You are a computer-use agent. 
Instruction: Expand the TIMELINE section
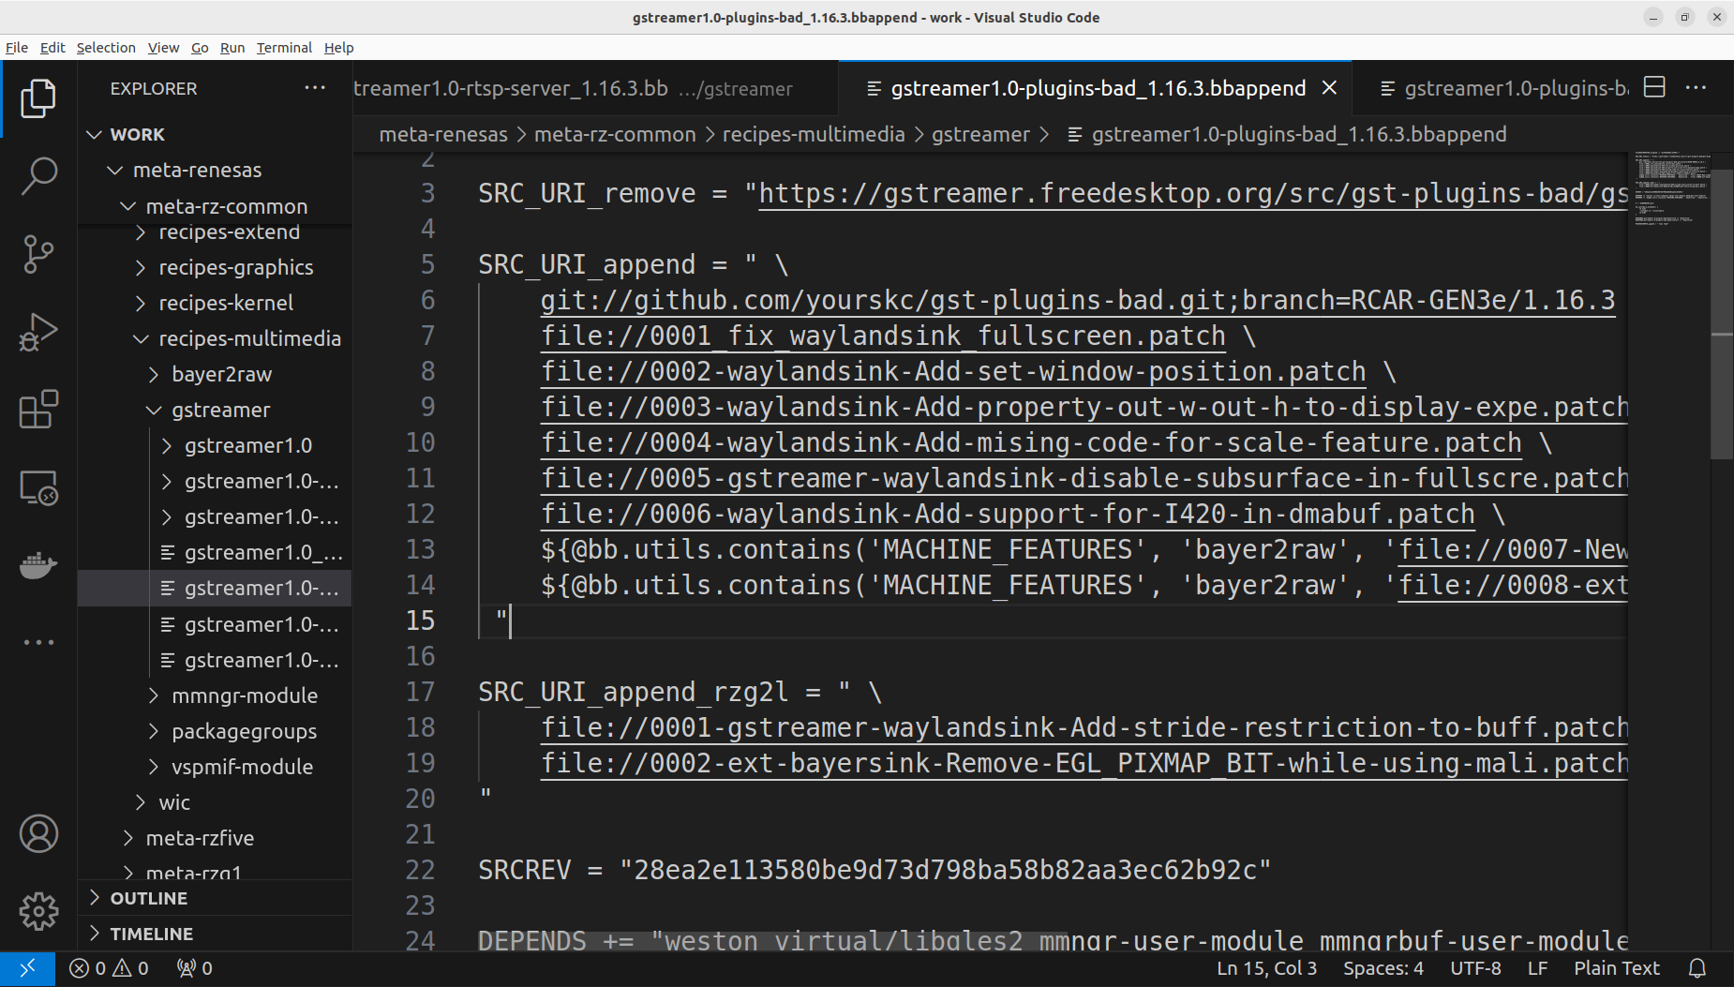[151, 934]
